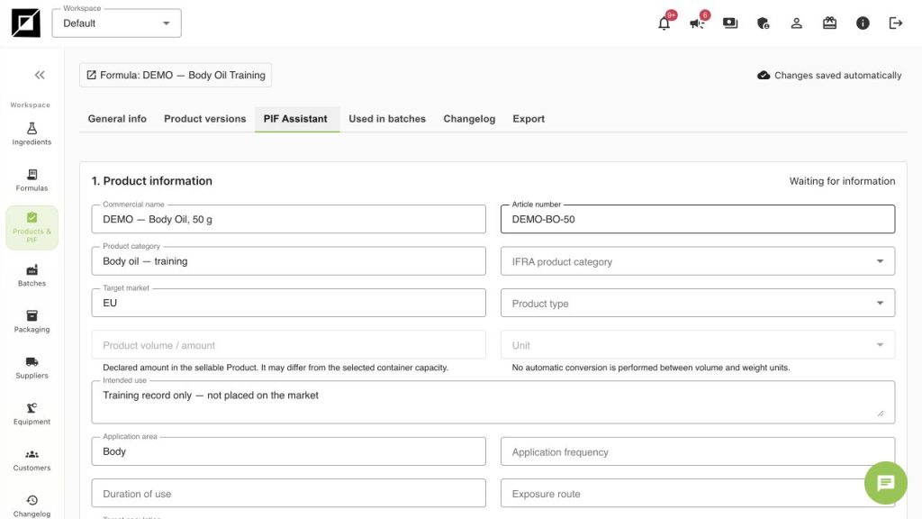The height and width of the screenshot is (519, 922).
Task: Click the Product volume / amount field
Action: 288,345
